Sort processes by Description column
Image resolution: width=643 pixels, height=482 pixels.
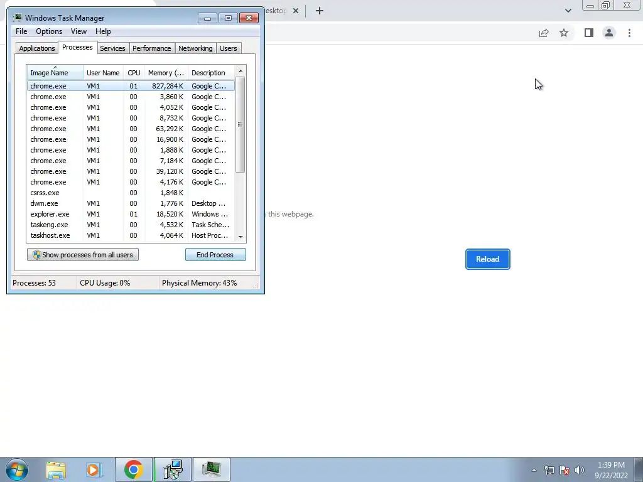(x=211, y=73)
